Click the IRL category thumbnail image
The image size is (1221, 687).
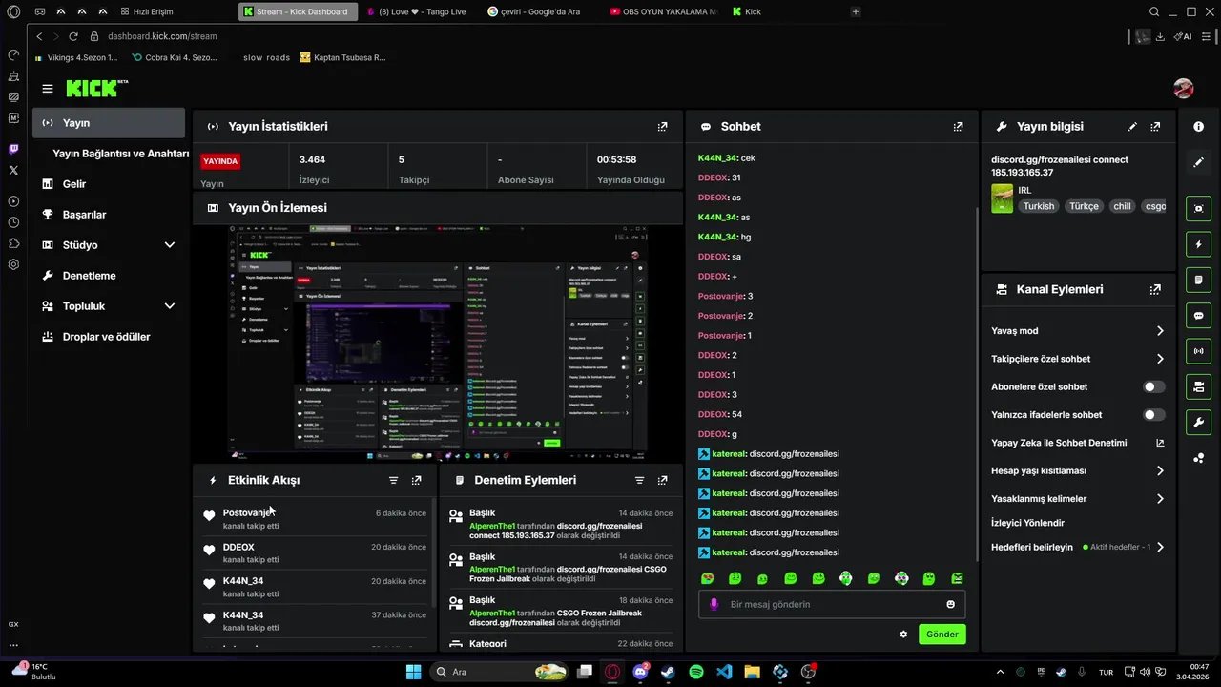[x=1002, y=198]
